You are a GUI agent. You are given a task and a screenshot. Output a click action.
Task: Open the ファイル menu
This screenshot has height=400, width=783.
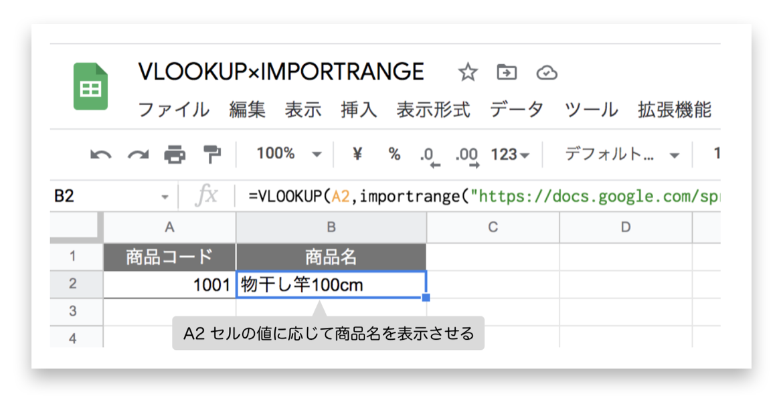point(173,110)
